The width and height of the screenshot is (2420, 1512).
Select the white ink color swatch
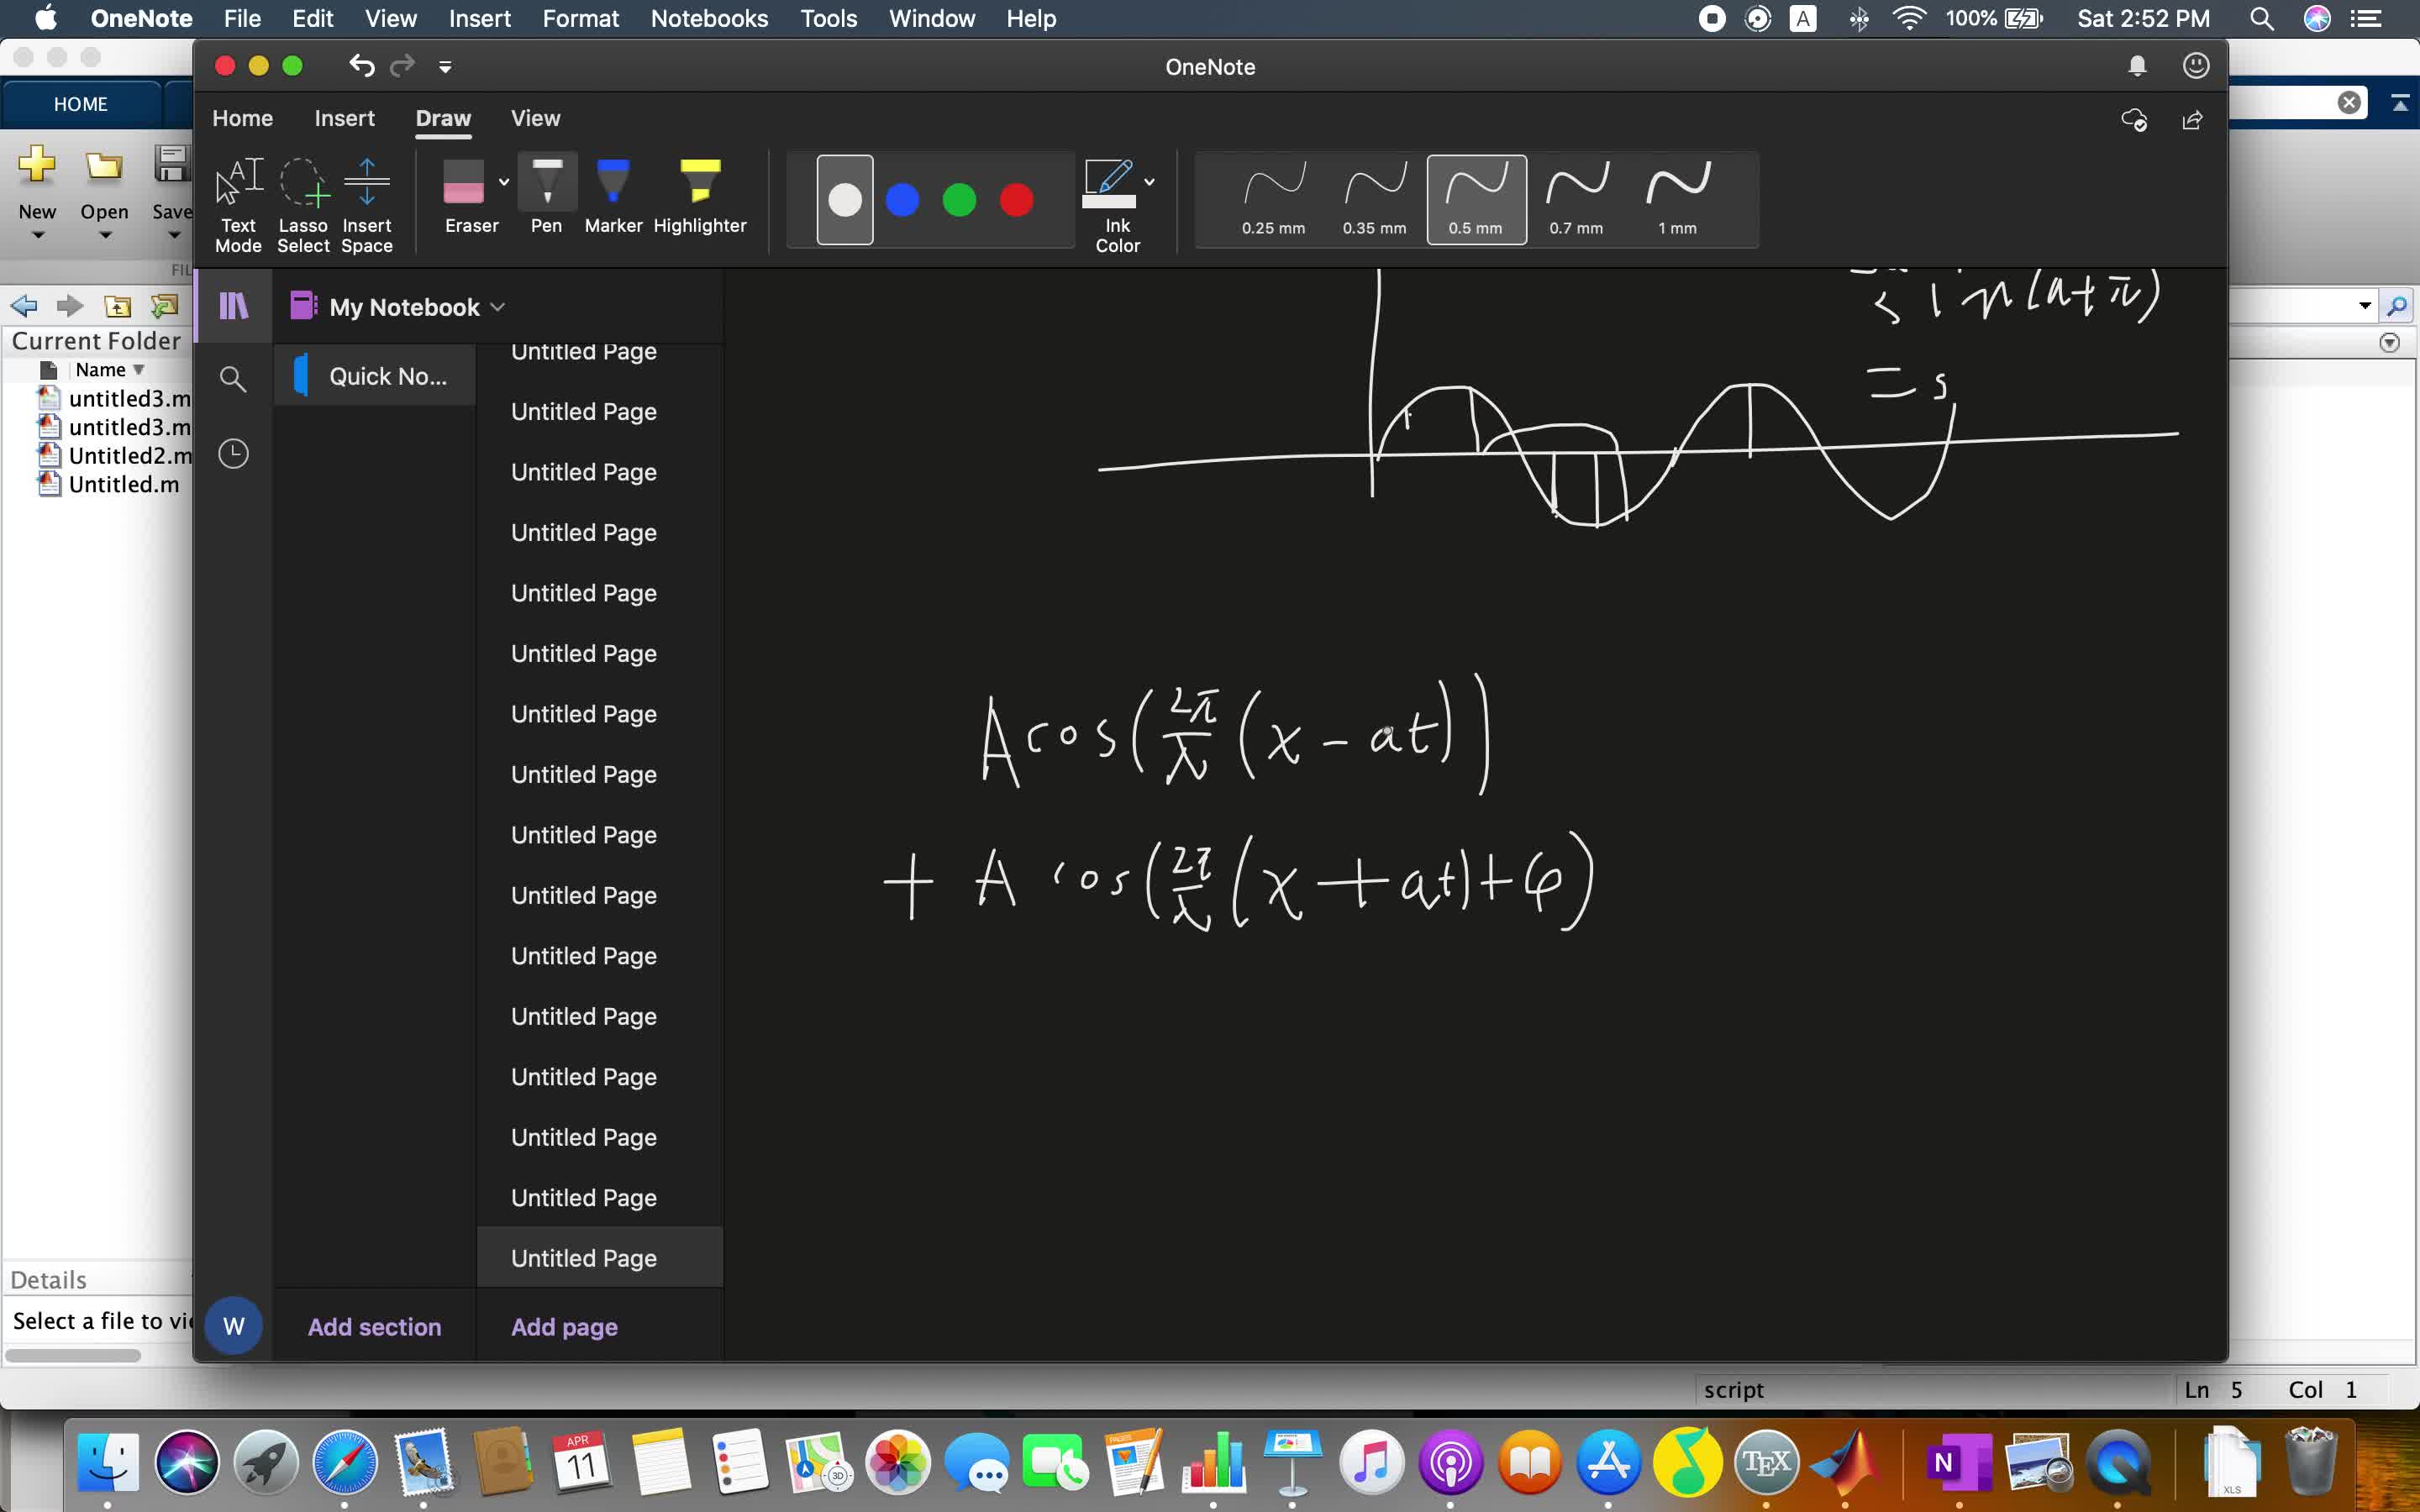(844, 198)
